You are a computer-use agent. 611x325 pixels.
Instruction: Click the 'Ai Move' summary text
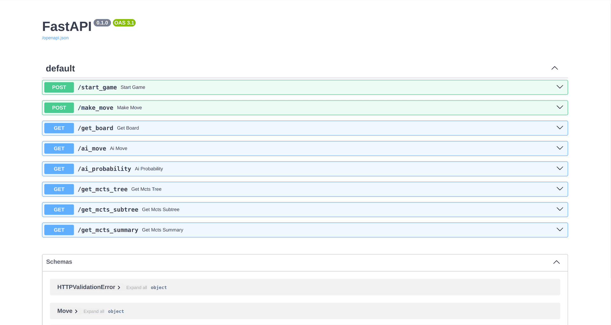coord(118,148)
